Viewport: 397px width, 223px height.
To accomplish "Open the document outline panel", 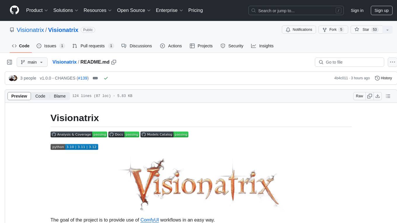I will tap(388, 96).
